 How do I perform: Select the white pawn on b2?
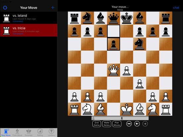[88, 97]
